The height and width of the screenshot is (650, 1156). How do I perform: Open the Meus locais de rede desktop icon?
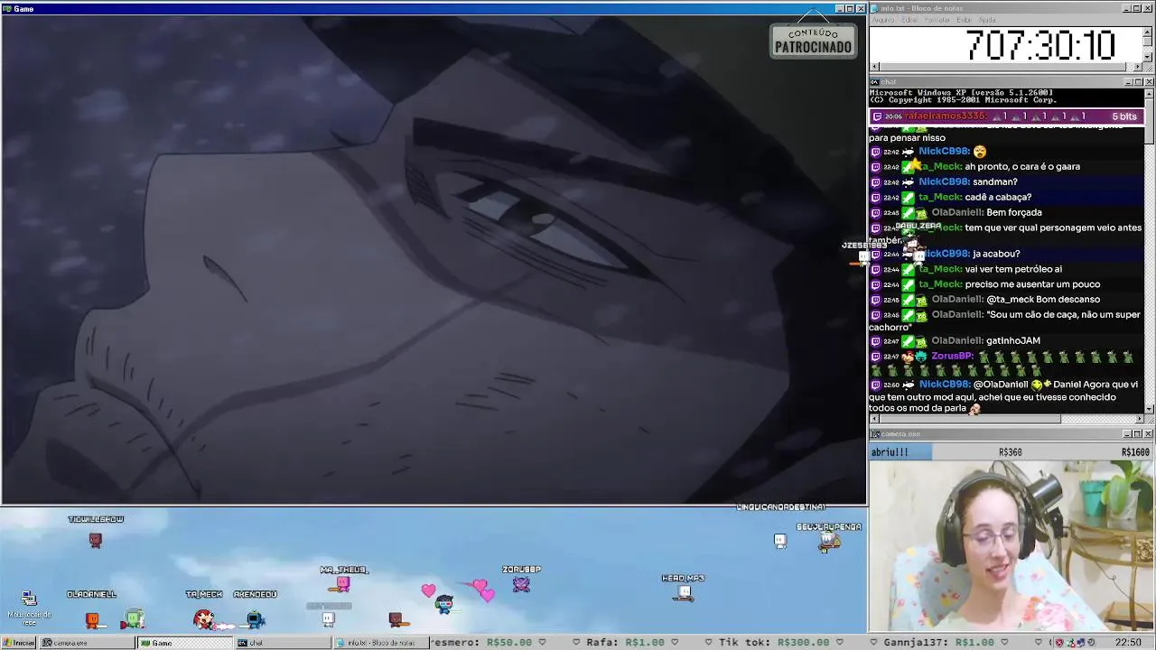tap(29, 608)
